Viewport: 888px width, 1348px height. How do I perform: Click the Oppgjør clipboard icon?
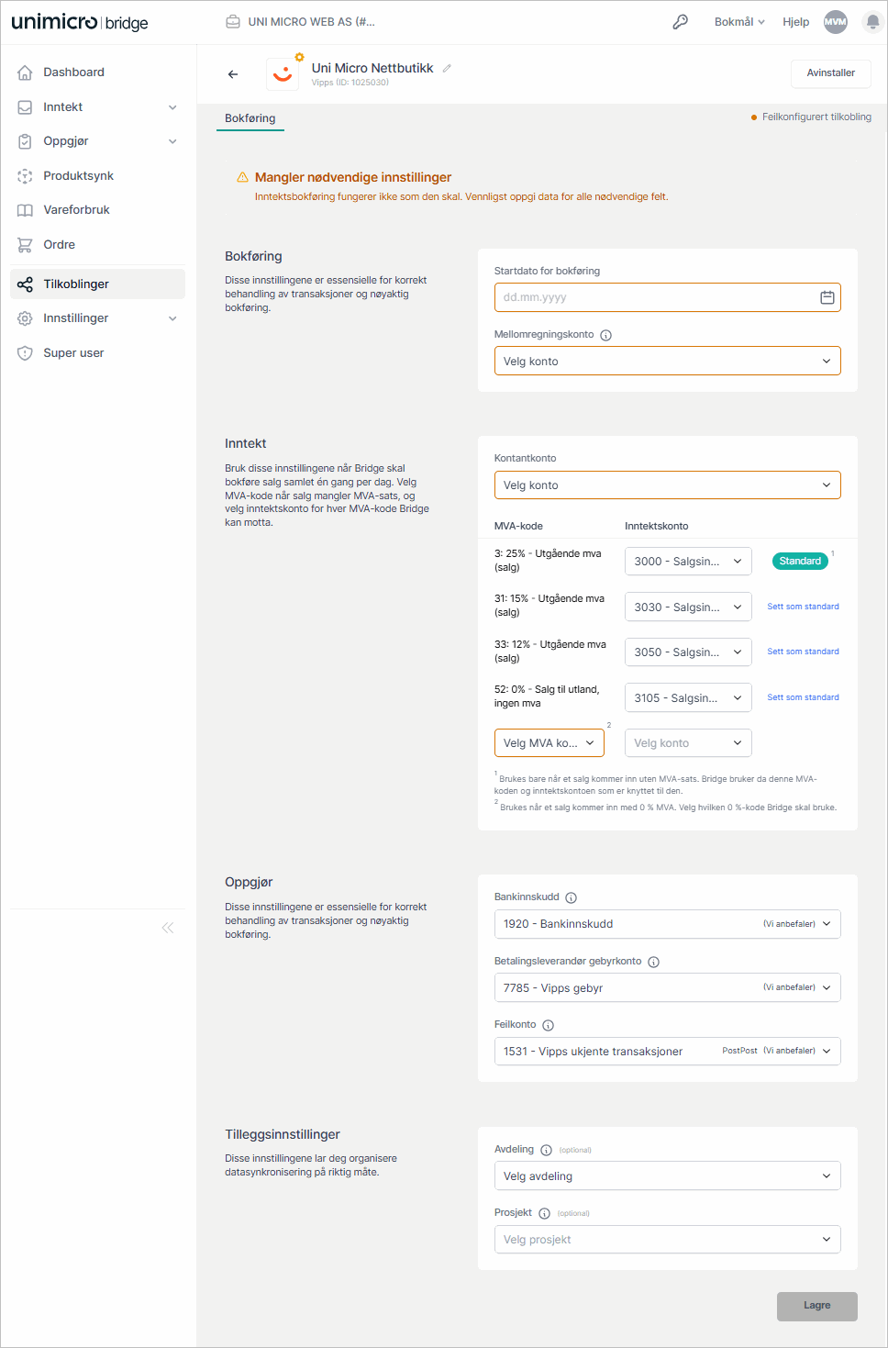(x=25, y=141)
